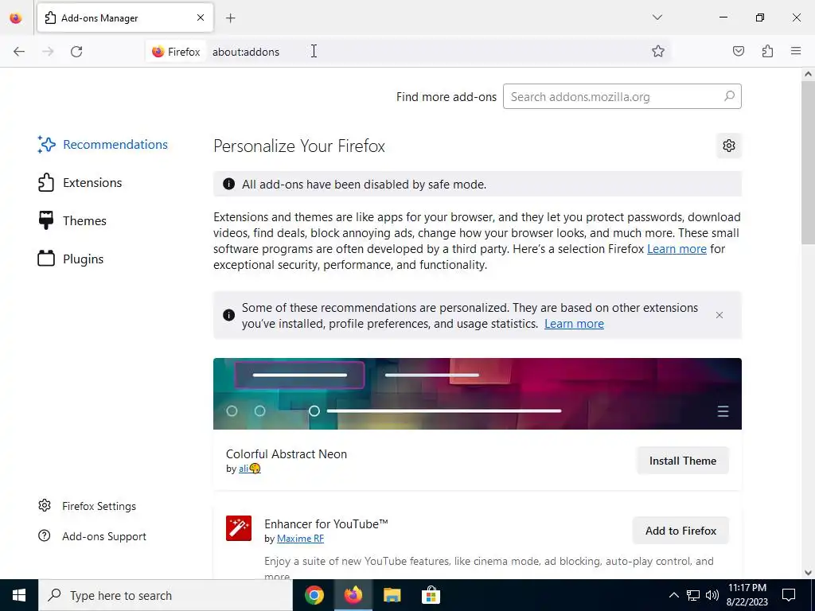The width and height of the screenshot is (815, 611).
Task: Bookmark this page with the star icon
Action: click(658, 51)
